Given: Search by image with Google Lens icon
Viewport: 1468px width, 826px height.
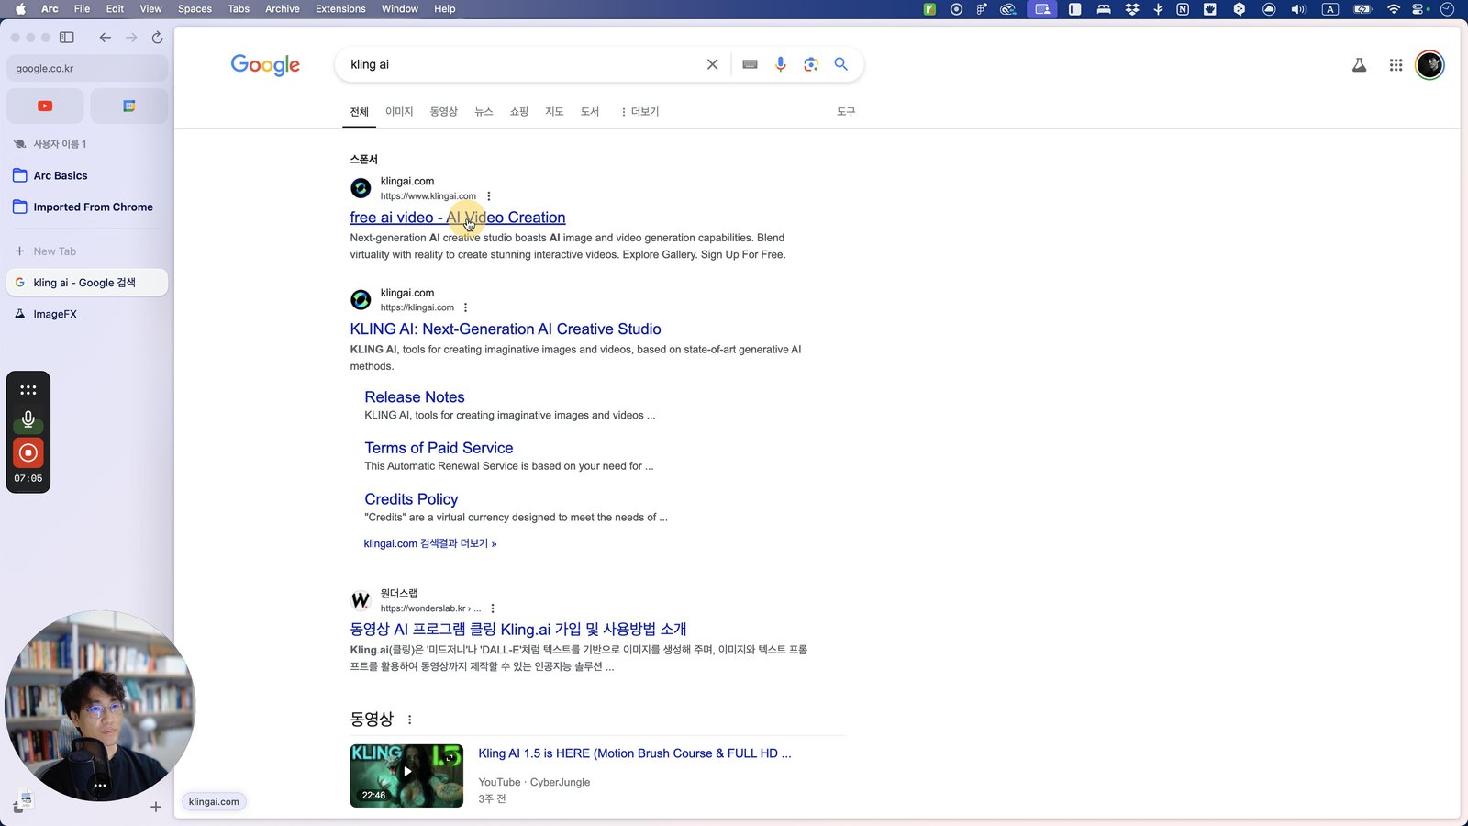Looking at the screenshot, I should pyautogui.click(x=810, y=64).
